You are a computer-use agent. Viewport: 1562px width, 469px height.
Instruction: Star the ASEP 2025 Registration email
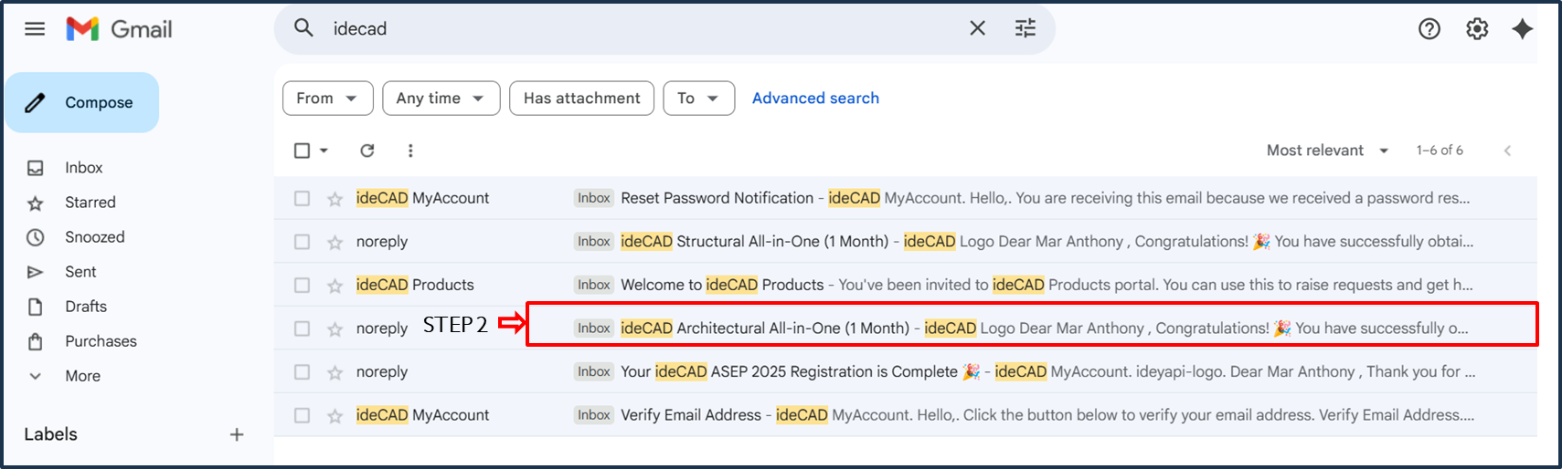[x=335, y=372]
